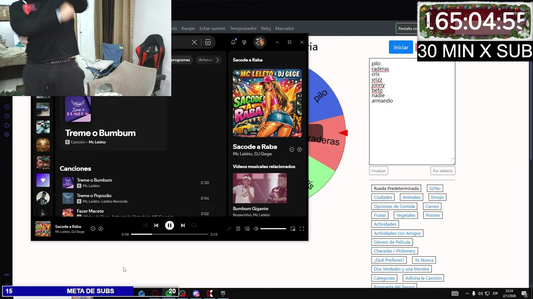This screenshot has width=533, height=299.
Task: Click now playing cover in bottom bar
Action: 43,229
